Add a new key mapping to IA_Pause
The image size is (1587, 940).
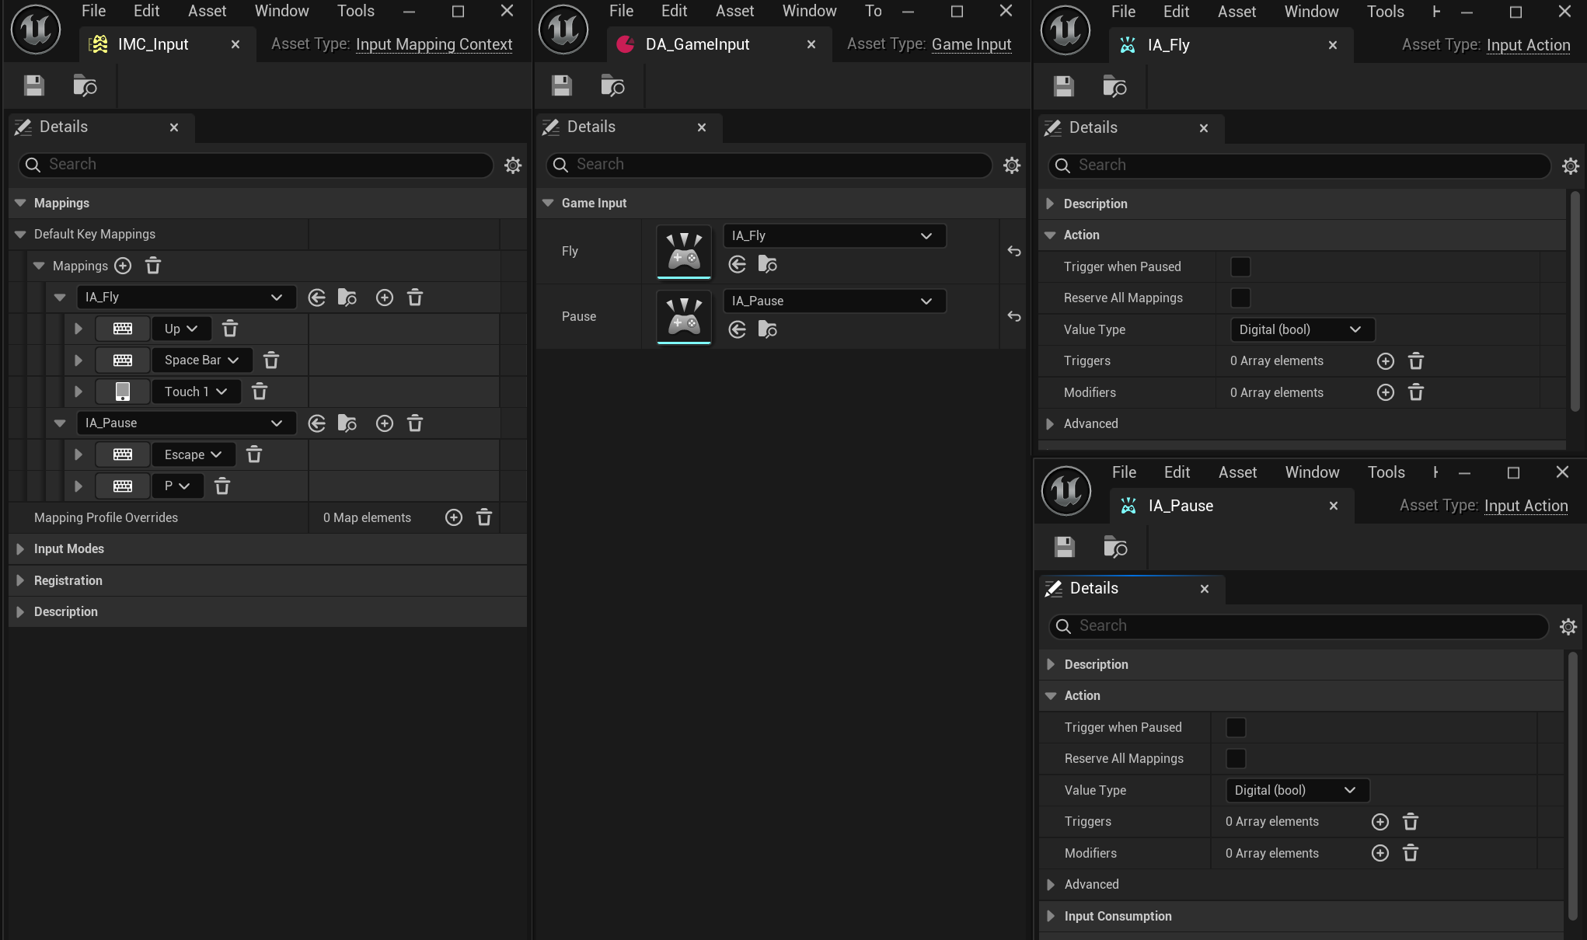pyautogui.click(x=385, y=423)
